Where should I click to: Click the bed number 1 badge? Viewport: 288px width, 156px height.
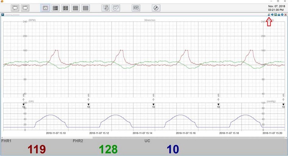(x=3, y=15)
